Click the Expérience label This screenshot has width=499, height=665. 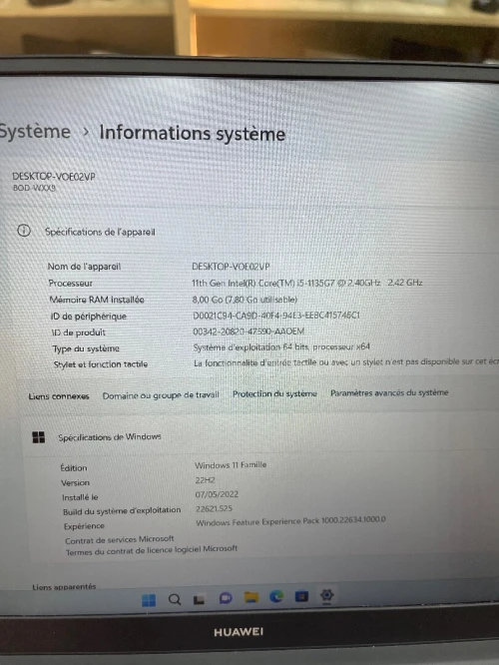84,526
